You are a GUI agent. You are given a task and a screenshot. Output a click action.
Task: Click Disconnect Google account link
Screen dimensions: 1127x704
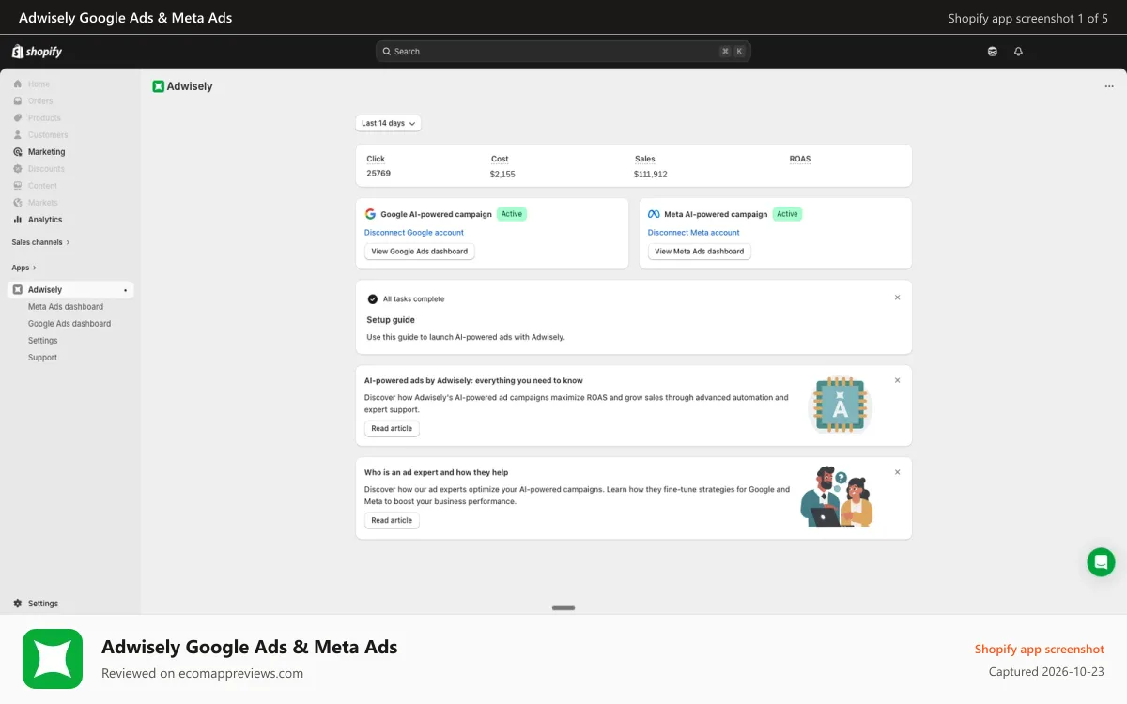click(x=414, y=233)
